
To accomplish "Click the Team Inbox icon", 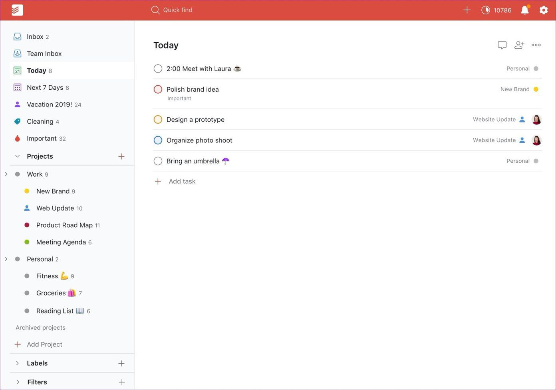I will (18, 53).
